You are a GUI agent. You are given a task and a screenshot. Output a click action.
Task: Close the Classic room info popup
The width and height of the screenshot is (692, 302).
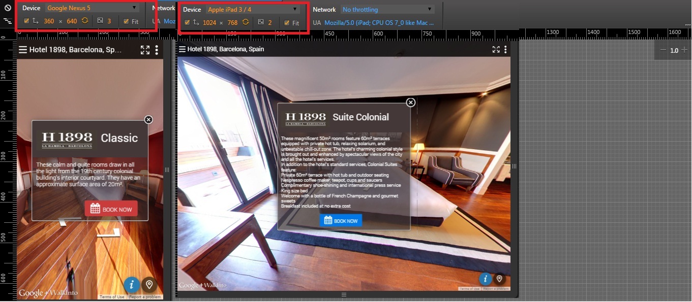pos(148,119)
